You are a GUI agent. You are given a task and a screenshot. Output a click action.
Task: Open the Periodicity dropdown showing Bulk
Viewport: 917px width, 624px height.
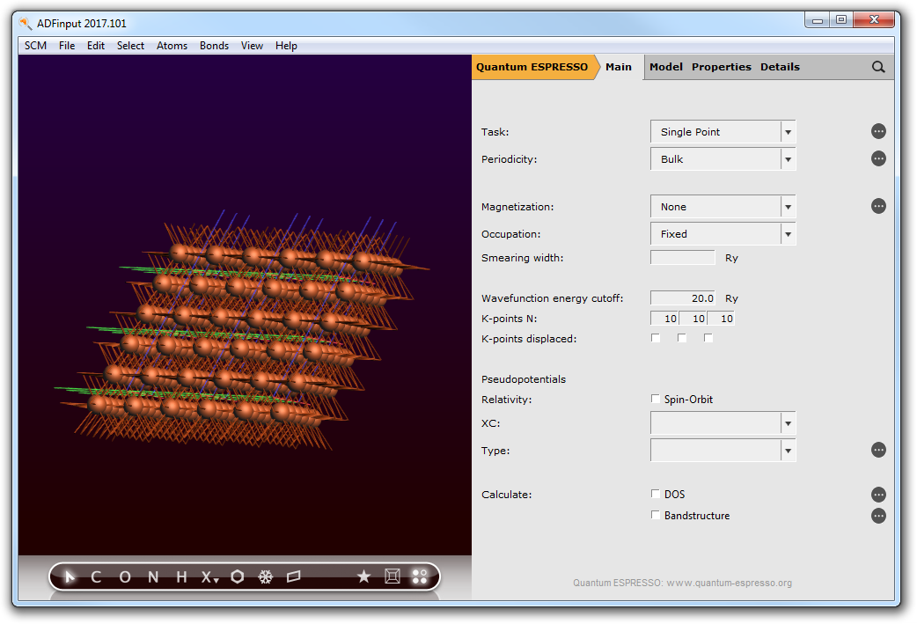tap(723, 159)
